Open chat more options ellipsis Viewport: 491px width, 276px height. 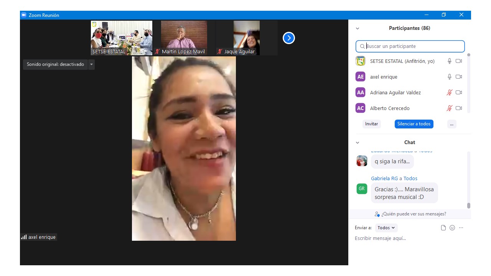click(x=461, y=228)
